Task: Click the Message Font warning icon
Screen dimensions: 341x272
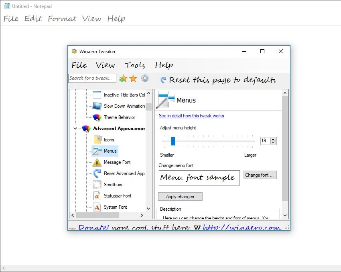Action: pos(97,162)
